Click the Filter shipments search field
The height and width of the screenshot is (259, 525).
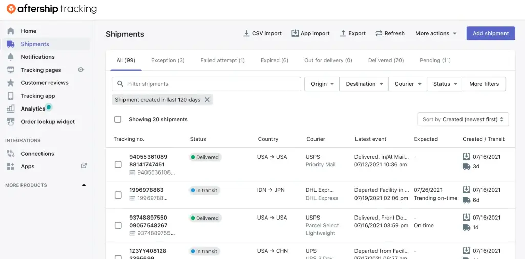[x=206, y=84]
